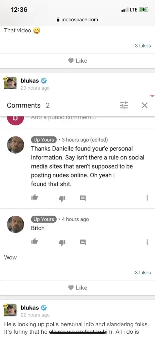155x337 pixels.
Task: Reply to the 'Thanks Danielle' comment
Action: [83, 198]
